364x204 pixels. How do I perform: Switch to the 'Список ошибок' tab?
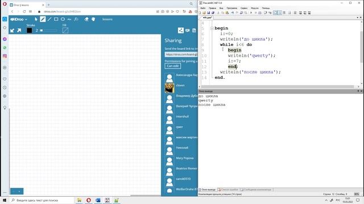point(229,190)
